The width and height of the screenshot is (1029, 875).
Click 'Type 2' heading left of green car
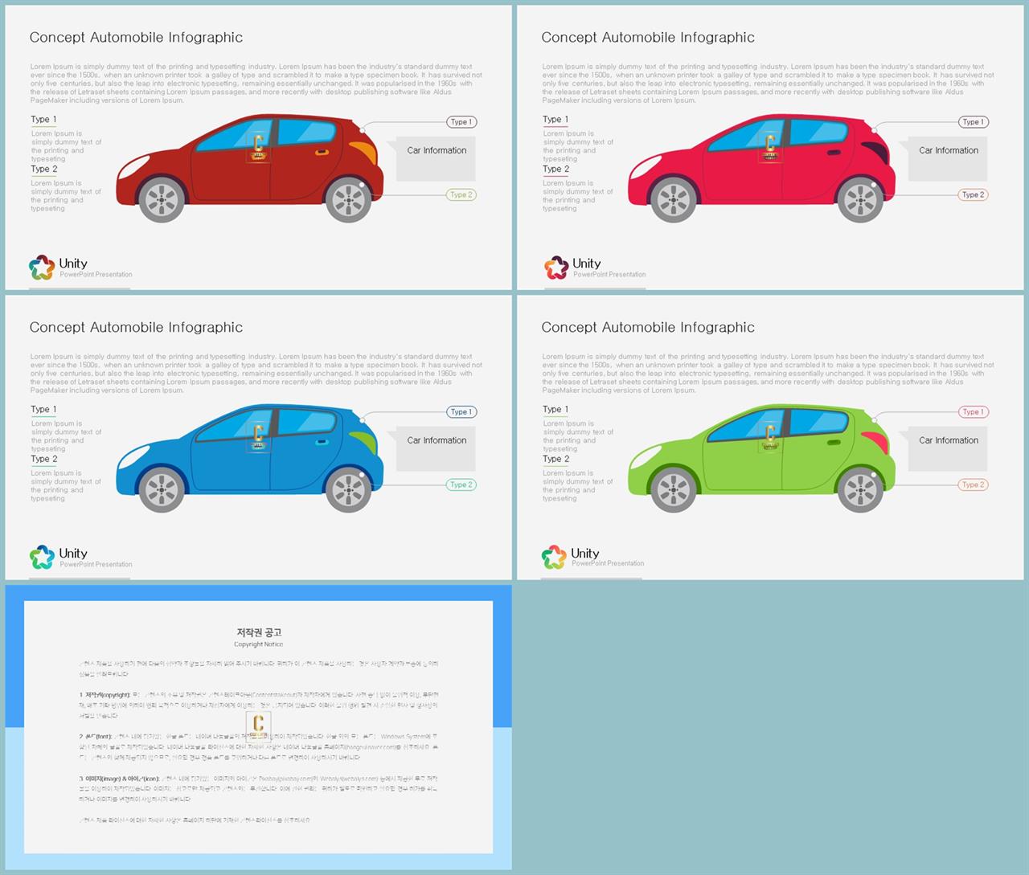[x=556, y=459]
